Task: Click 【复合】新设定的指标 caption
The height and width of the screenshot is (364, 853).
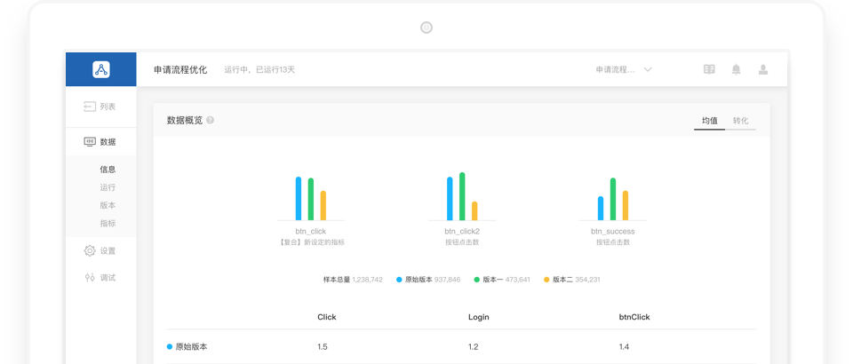Action: [311, 242]
